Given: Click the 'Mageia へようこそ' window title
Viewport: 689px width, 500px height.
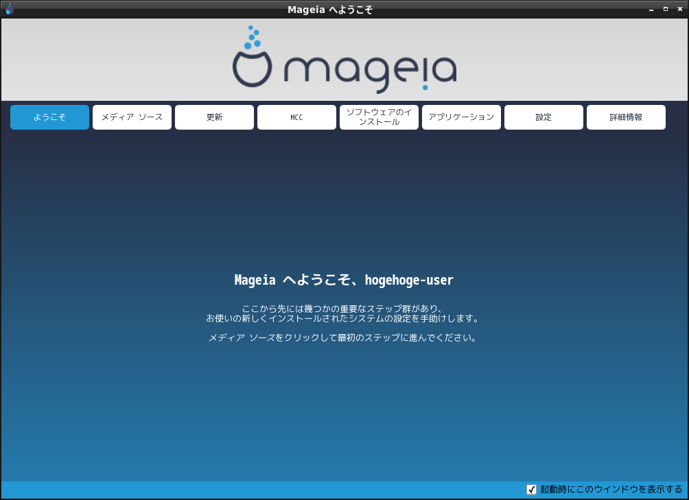Looking at the screenshot, I should pos(330,10).
